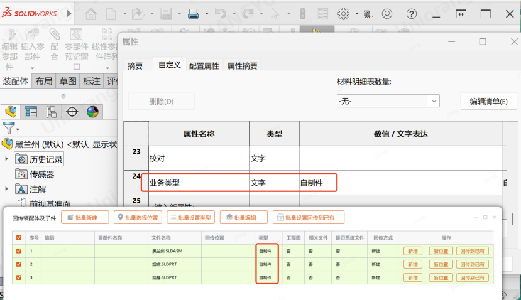Expand the 历史记录 tree node

[x=6, y=159]
